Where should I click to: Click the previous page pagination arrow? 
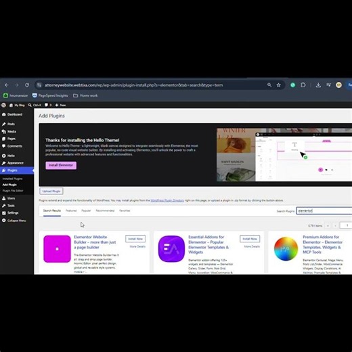(x=335, y=225)
